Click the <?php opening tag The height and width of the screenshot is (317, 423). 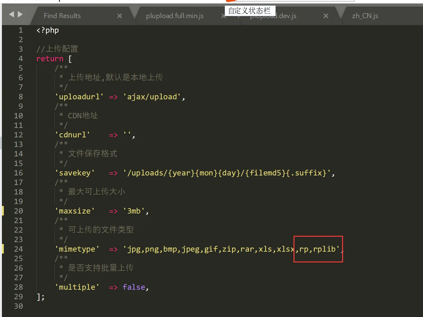point(48,30)
